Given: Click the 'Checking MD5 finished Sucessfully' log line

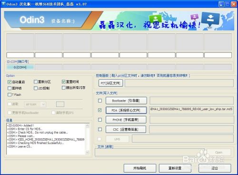Looking at the screenshot, I should [35, 143].
